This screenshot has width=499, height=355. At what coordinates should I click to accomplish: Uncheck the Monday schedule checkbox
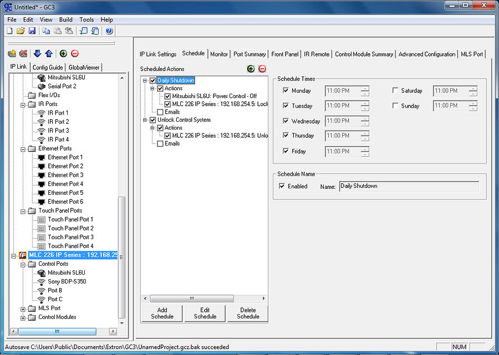[286, 91]
